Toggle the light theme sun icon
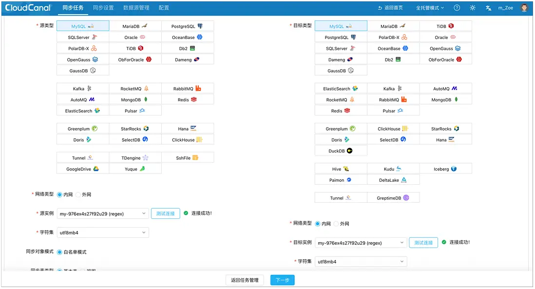Screen dimensions: 535x289 [473, 7]
